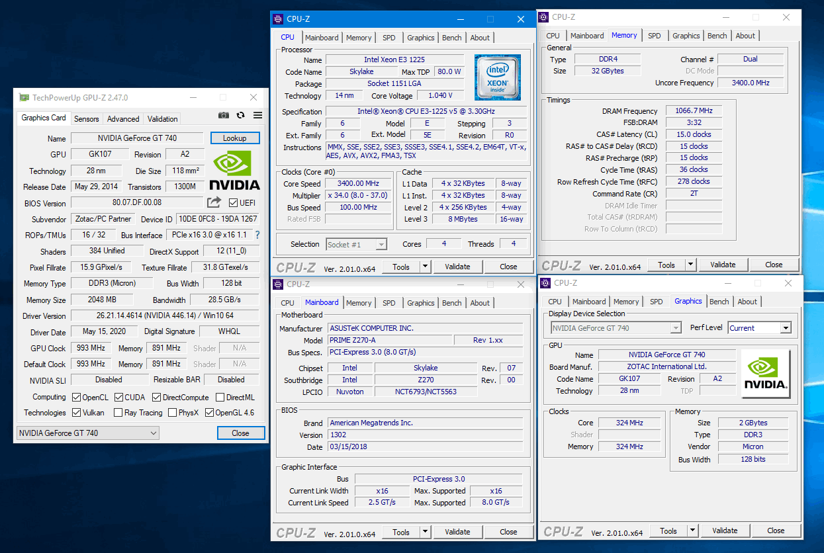Enable the Ray Tracing checkbox
Image resolution: width=824 pixels, height=553 pixels.
pos(118,413)
